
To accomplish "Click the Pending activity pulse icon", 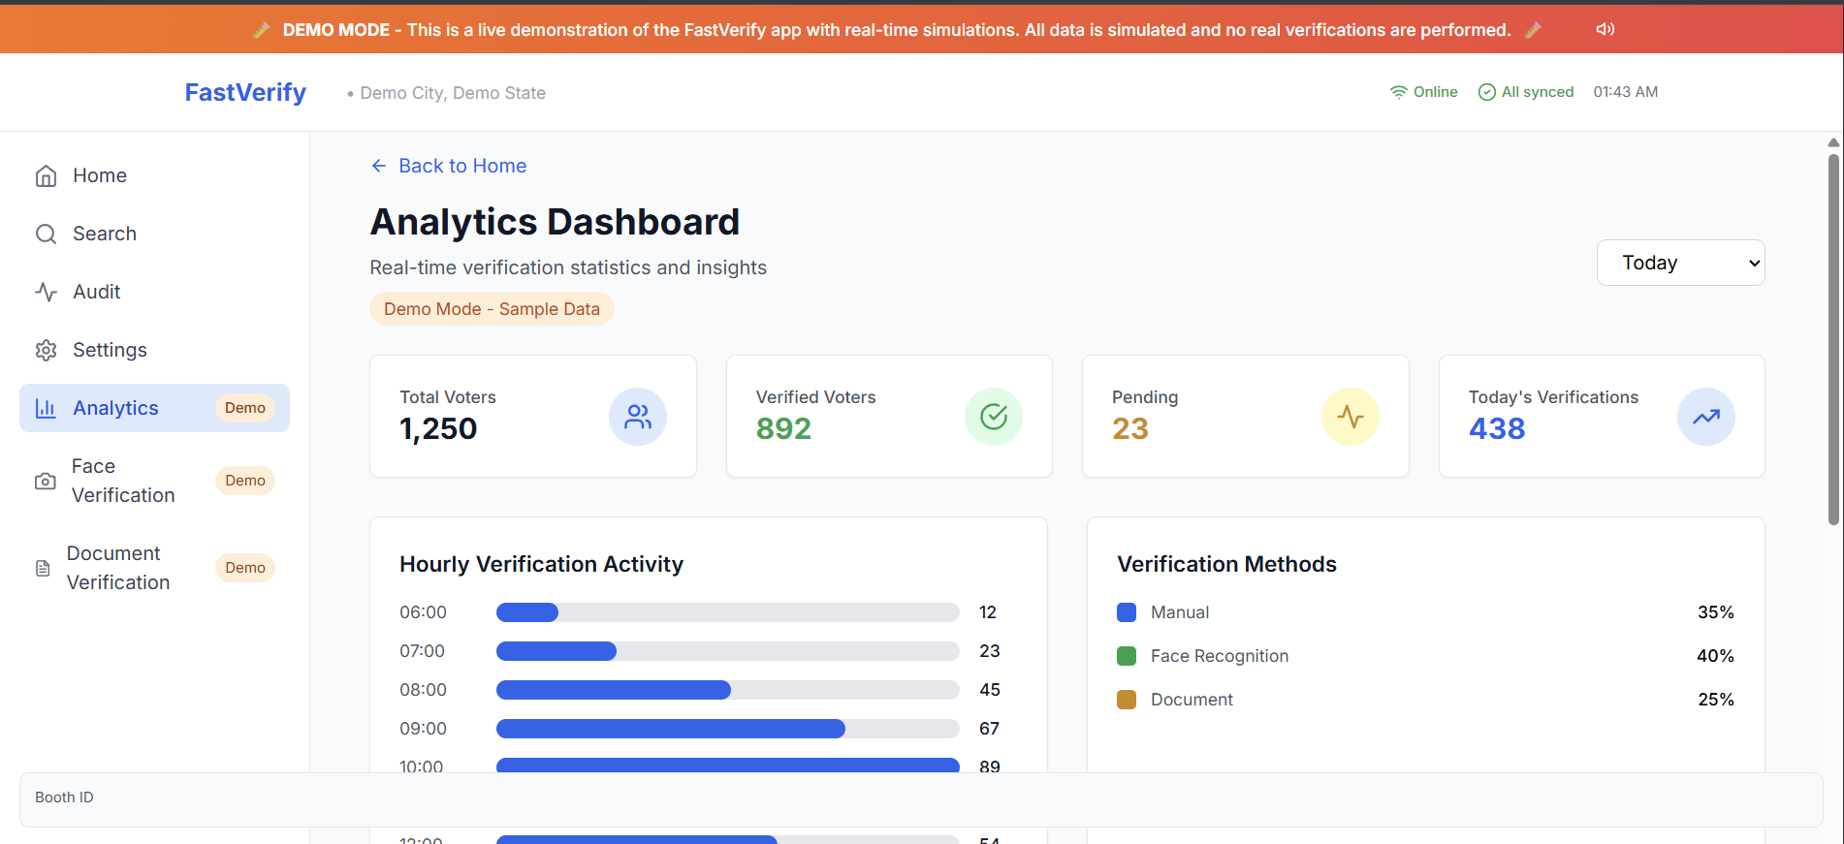I will [1351, 417].
